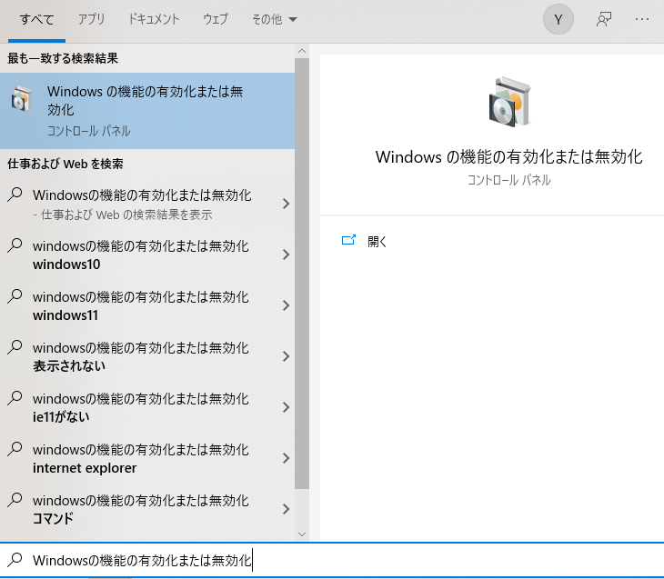Screen dimensions: 664x579
Task: Click the results list scroll down arrow
Action: click(x=302, y=534)
